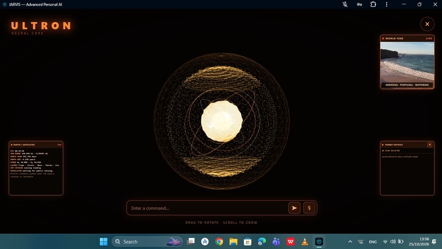
Task: Open the notification bell in the tray
Action: click(434, 242)
